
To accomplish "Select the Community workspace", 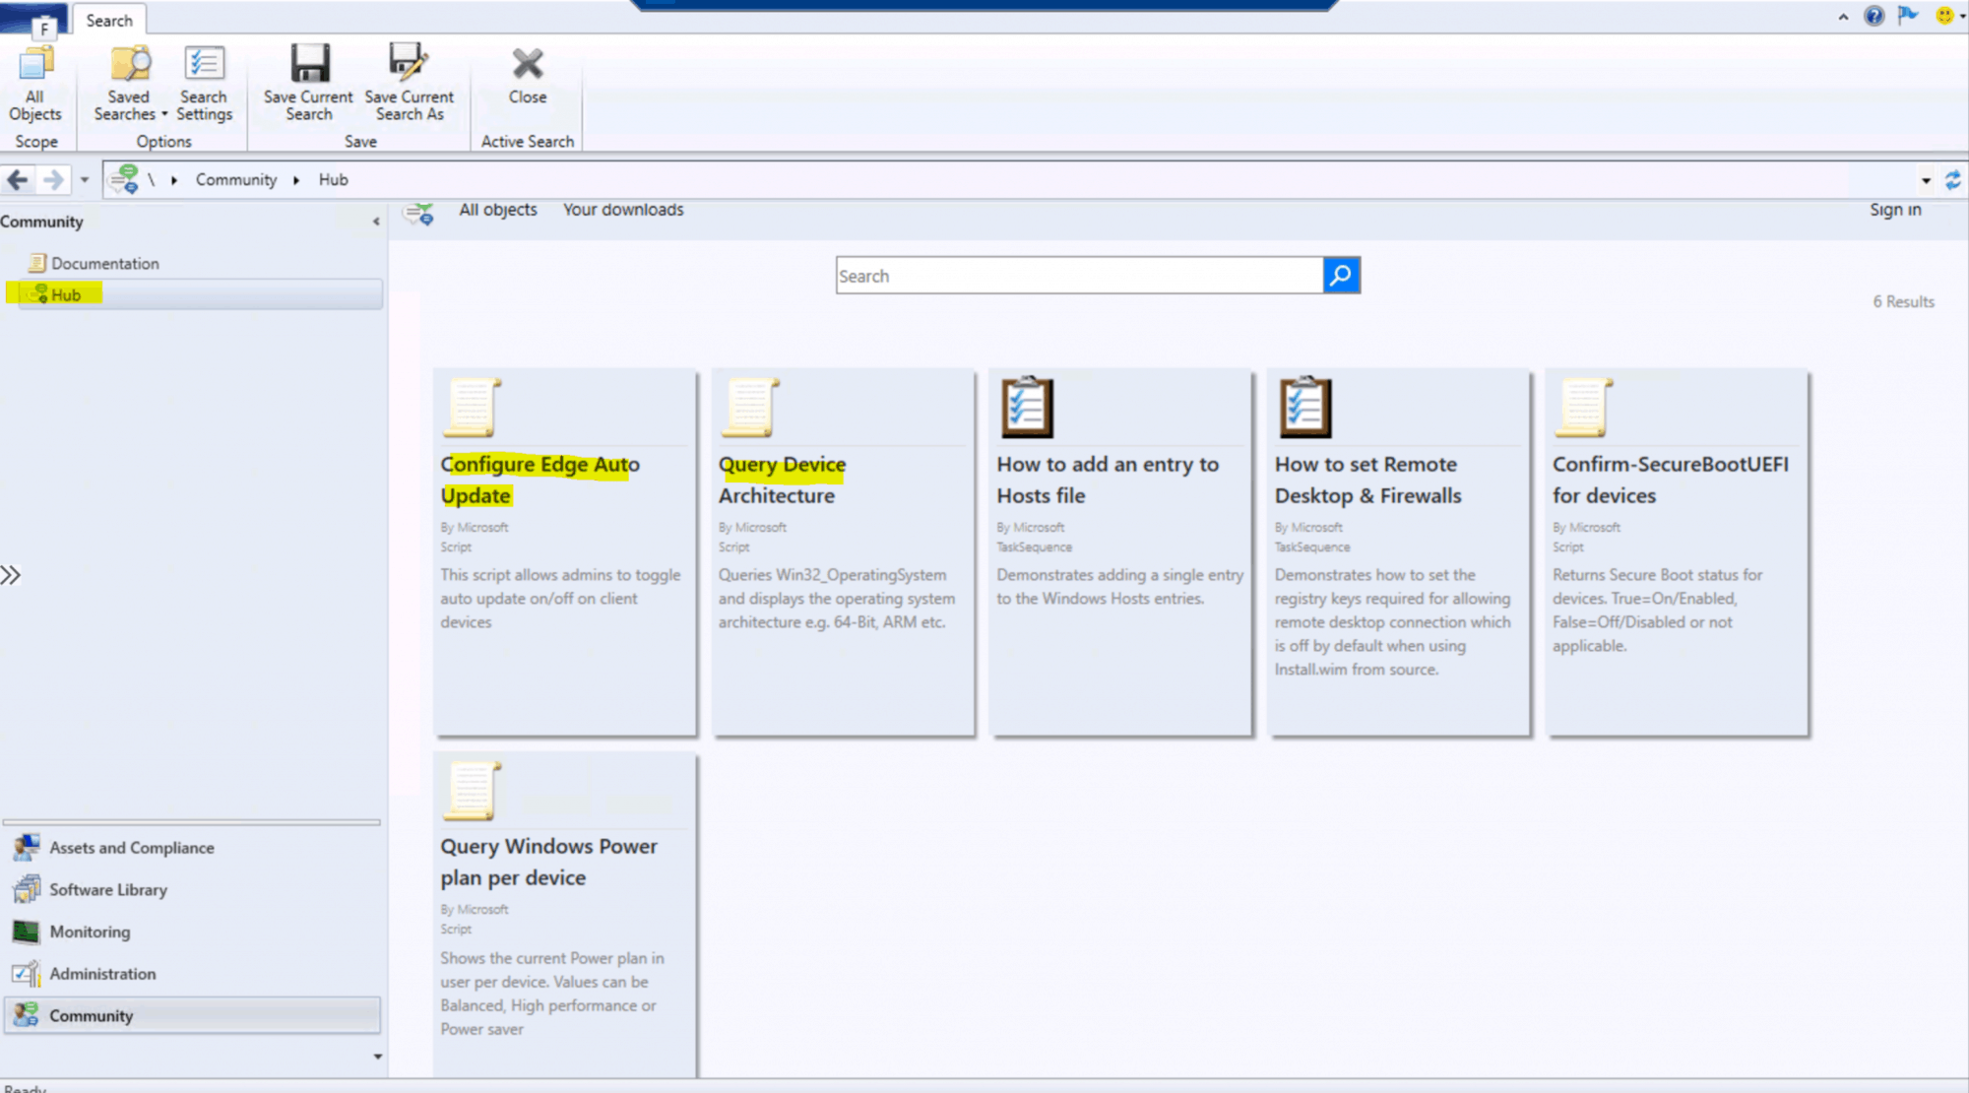I will point(192,1015).
